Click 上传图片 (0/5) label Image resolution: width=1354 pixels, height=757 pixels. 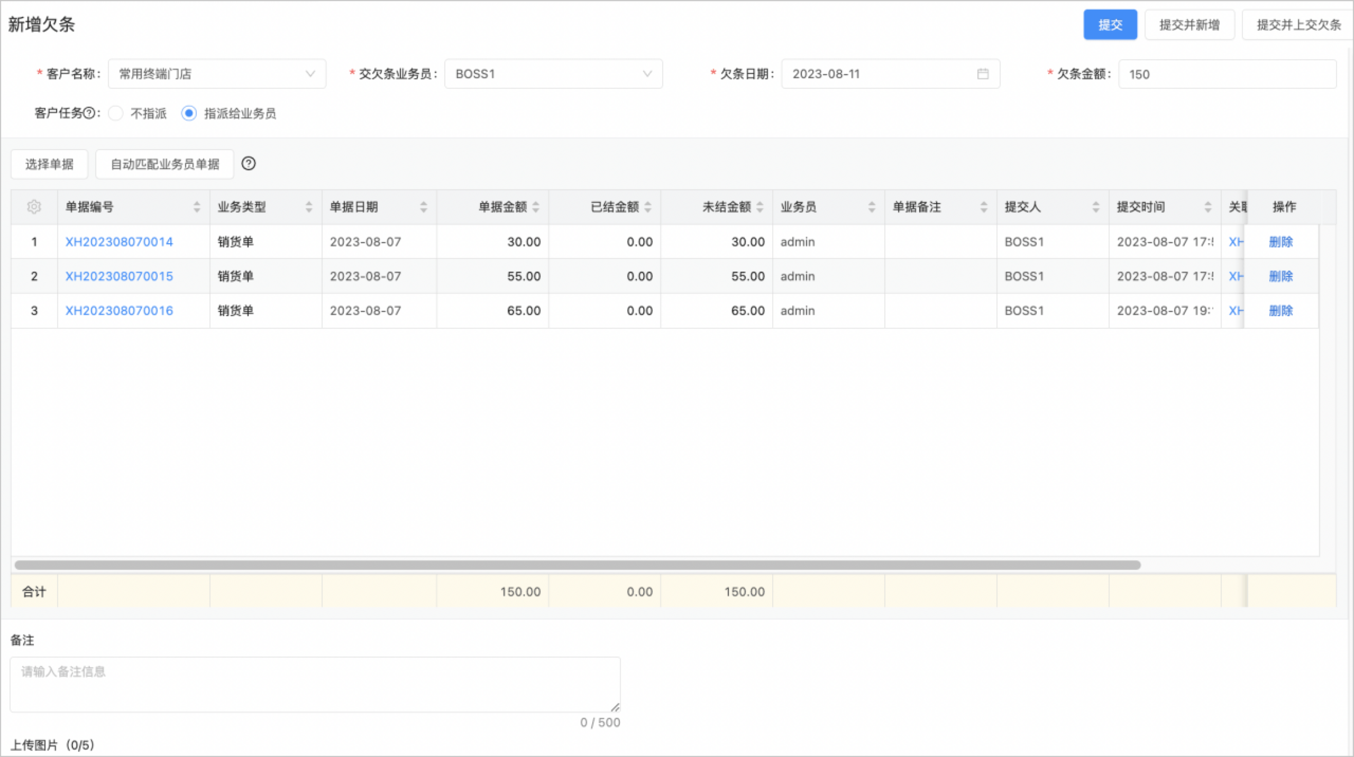point(52,745)
